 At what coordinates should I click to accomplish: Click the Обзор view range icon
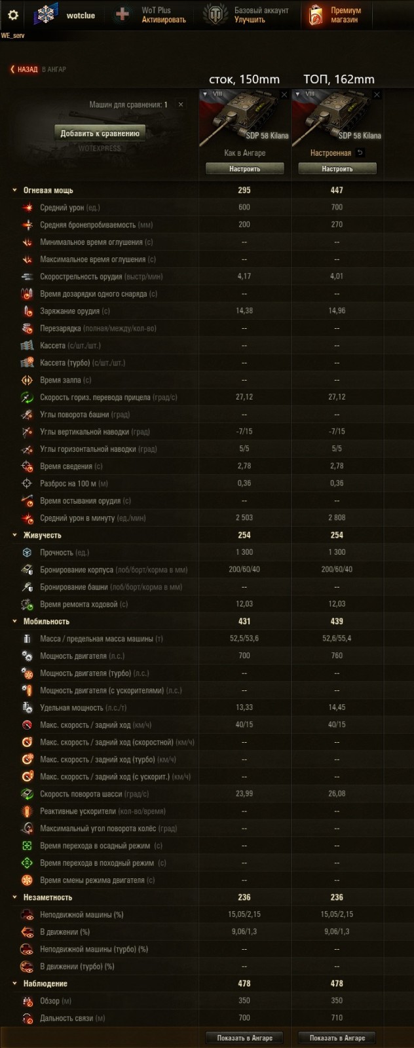tap(26, 1000)
